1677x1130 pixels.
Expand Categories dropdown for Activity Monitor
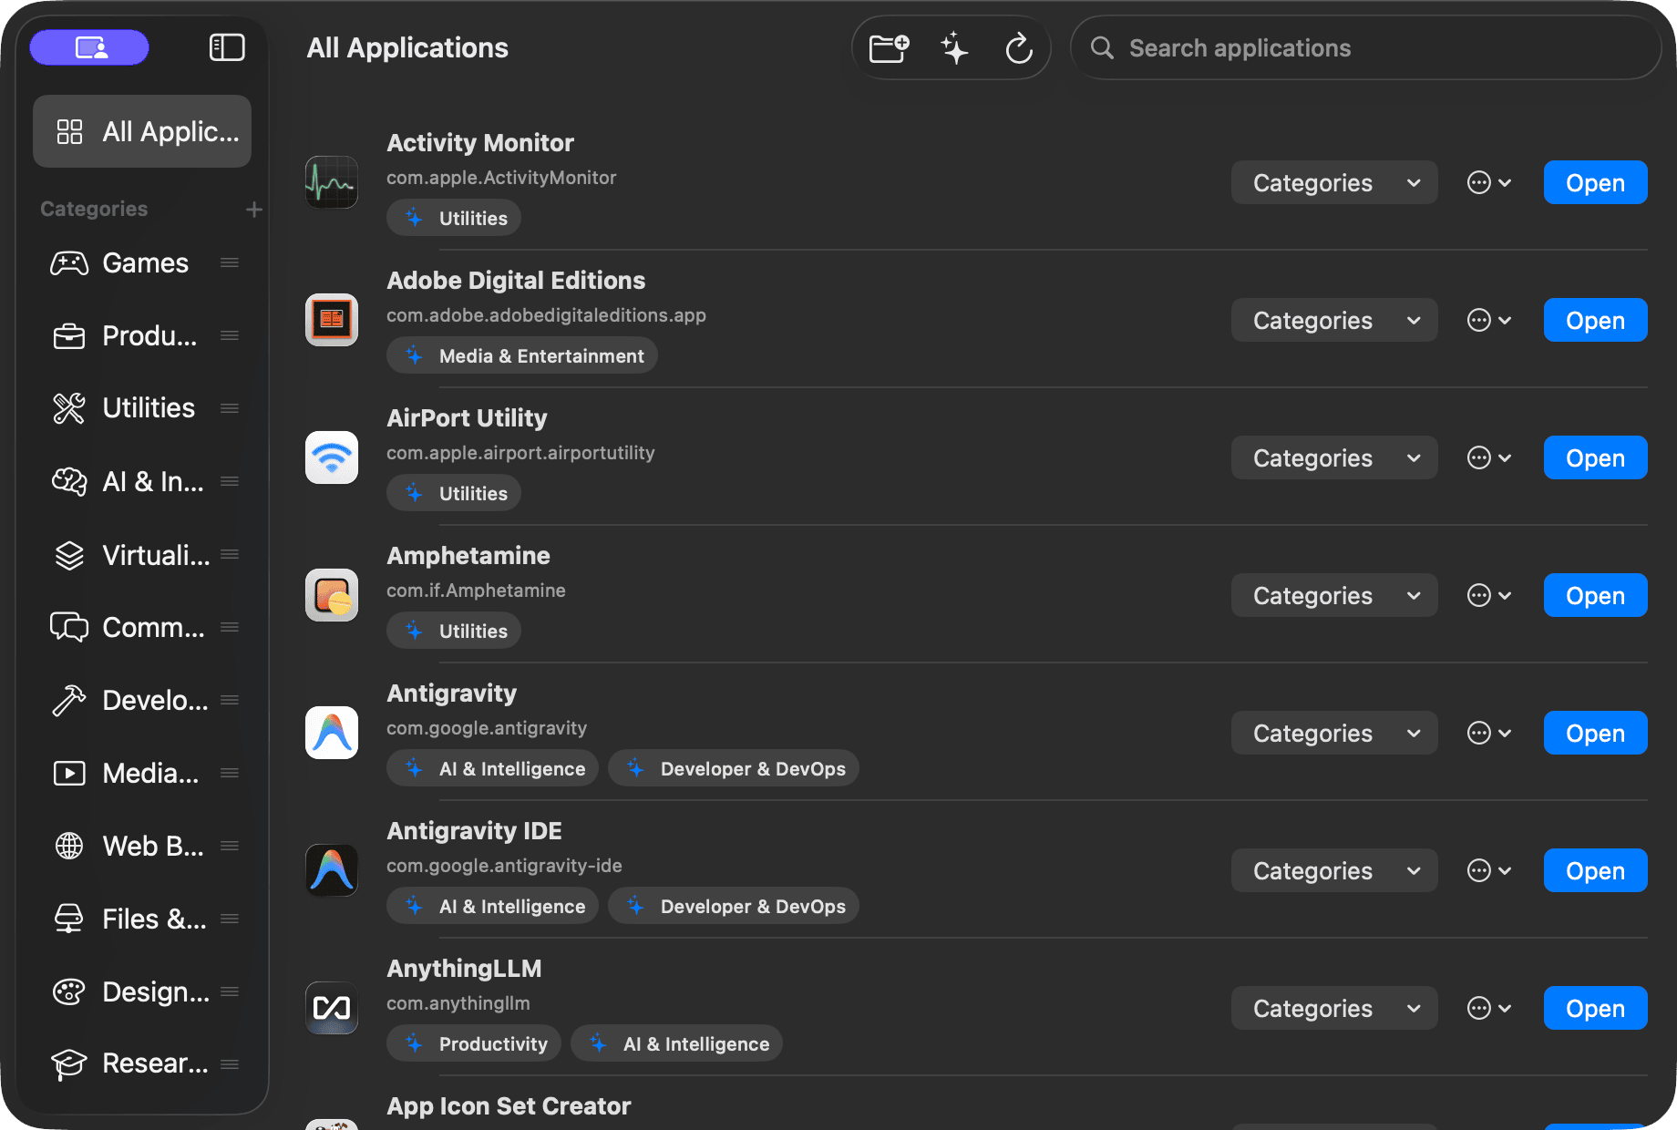pos(1334,182)
